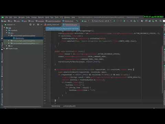Viewport: 165px width, 124px height.
Task: Click the locate opened file target icon
Action: click(x=30, y=24)
